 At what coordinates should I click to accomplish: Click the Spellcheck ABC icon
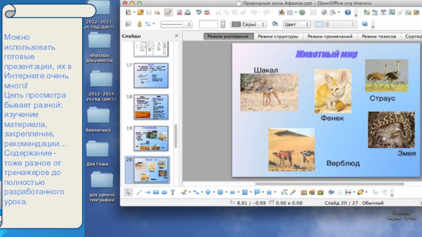tap(199, 12)
